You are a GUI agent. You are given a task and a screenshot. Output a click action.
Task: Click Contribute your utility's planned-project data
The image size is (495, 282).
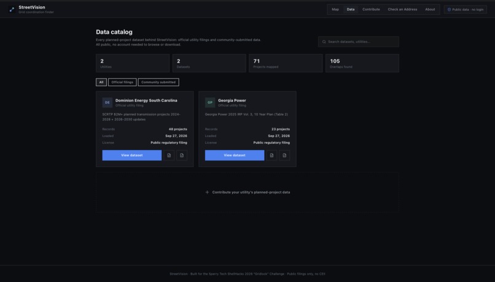(x=247, y=192)
